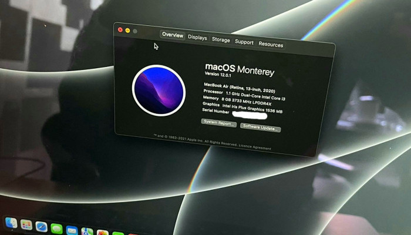Open Mail from the Dock
Screen dimensions: 411x235
point(72,230)
